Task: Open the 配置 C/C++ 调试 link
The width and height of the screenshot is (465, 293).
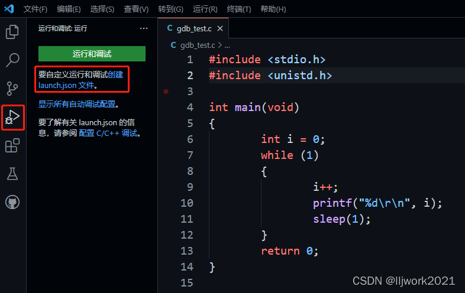Action: [x=108, y=133]
